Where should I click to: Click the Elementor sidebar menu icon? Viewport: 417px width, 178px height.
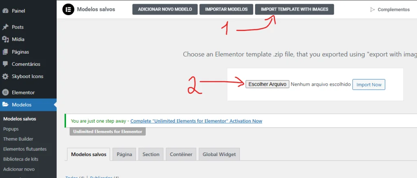5,92
